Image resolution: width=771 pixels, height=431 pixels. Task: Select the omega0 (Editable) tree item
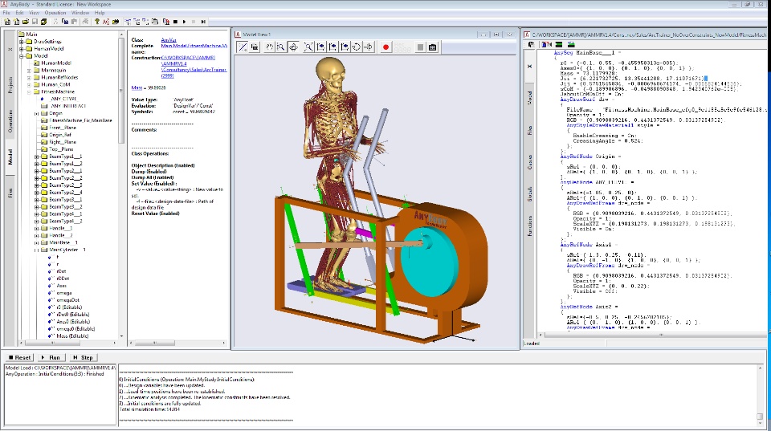[x=75, y=329]
